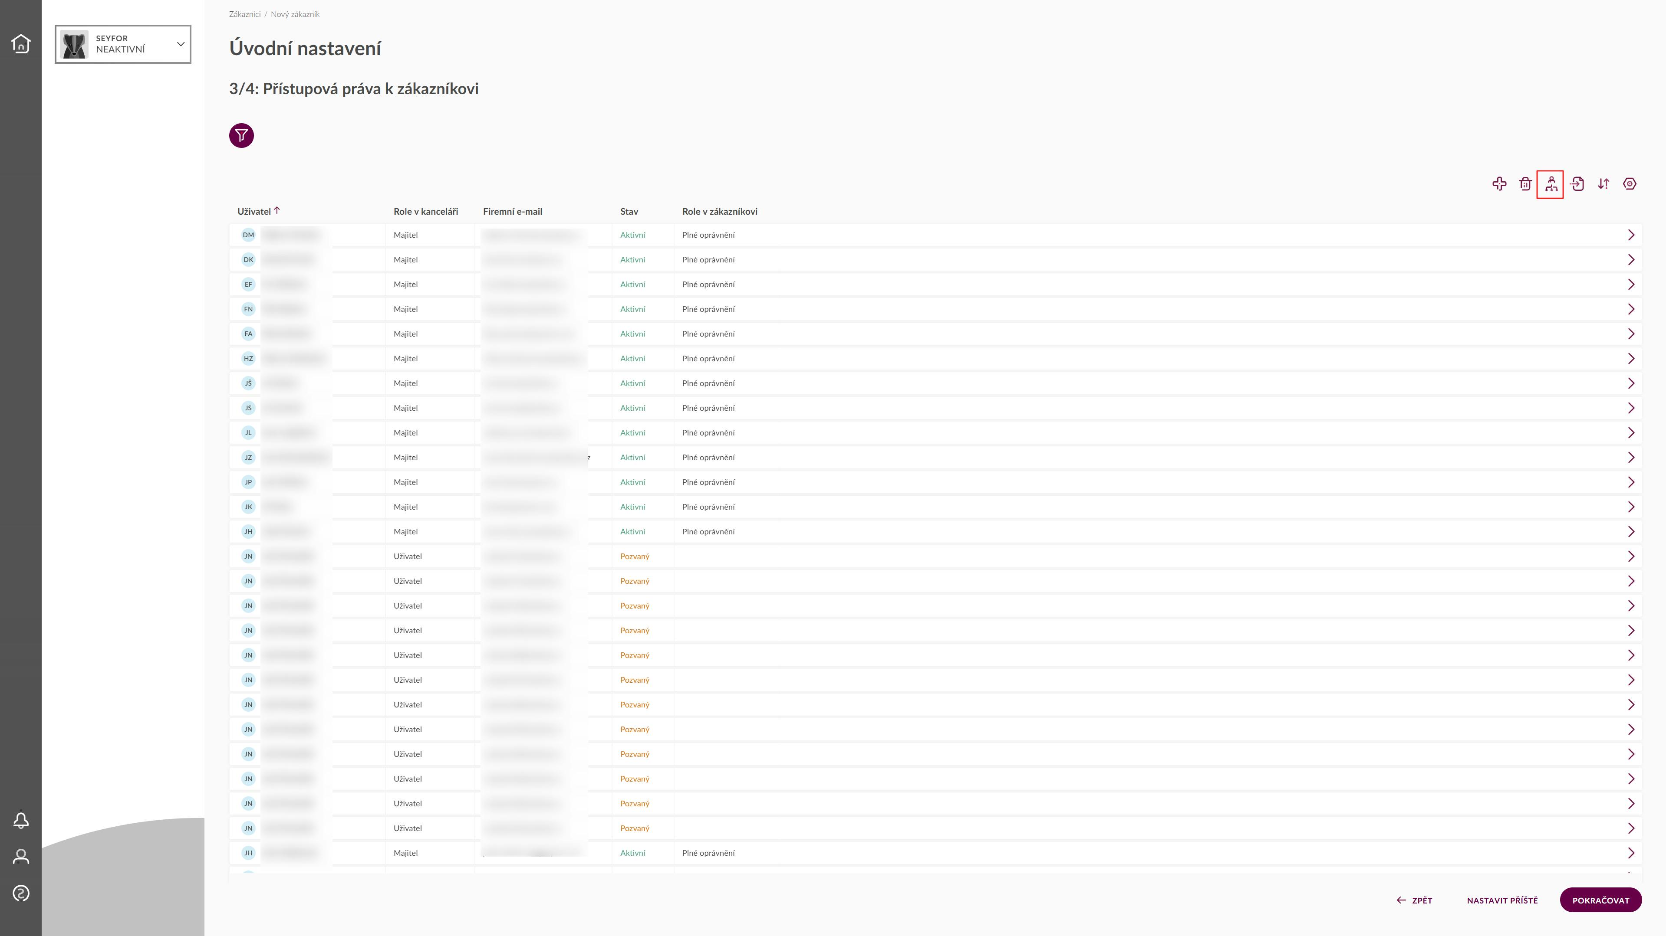Open the user profile icon in sidebar

click(21, 857)
